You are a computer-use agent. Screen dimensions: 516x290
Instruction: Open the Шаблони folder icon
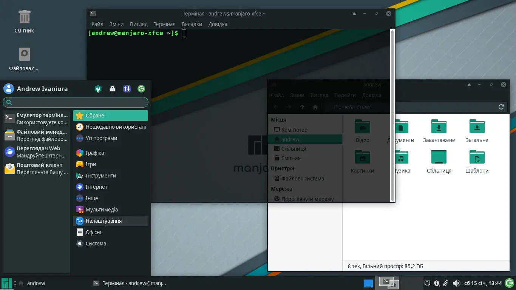tap(477, 162)
